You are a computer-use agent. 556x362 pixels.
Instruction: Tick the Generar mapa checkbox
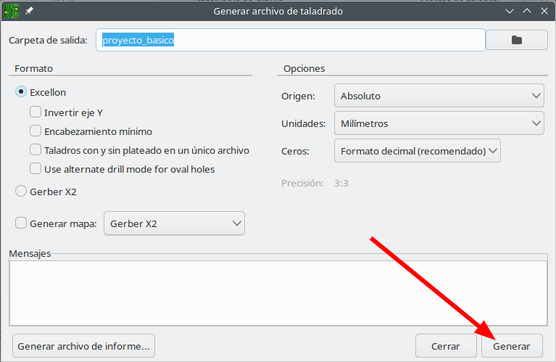21,224
